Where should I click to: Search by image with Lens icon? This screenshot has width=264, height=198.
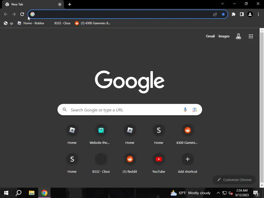point(195,110)
